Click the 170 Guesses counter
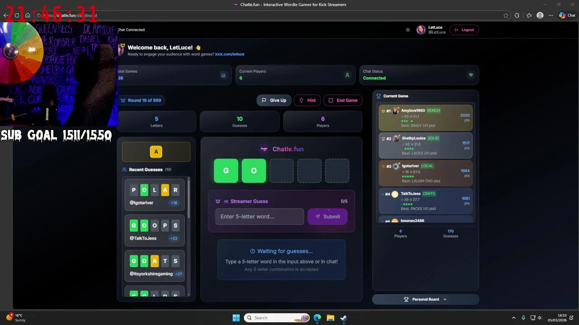Image resolution: width=579 pixels, height=325 pixels. pyautogui.click(x=451, y=233)
